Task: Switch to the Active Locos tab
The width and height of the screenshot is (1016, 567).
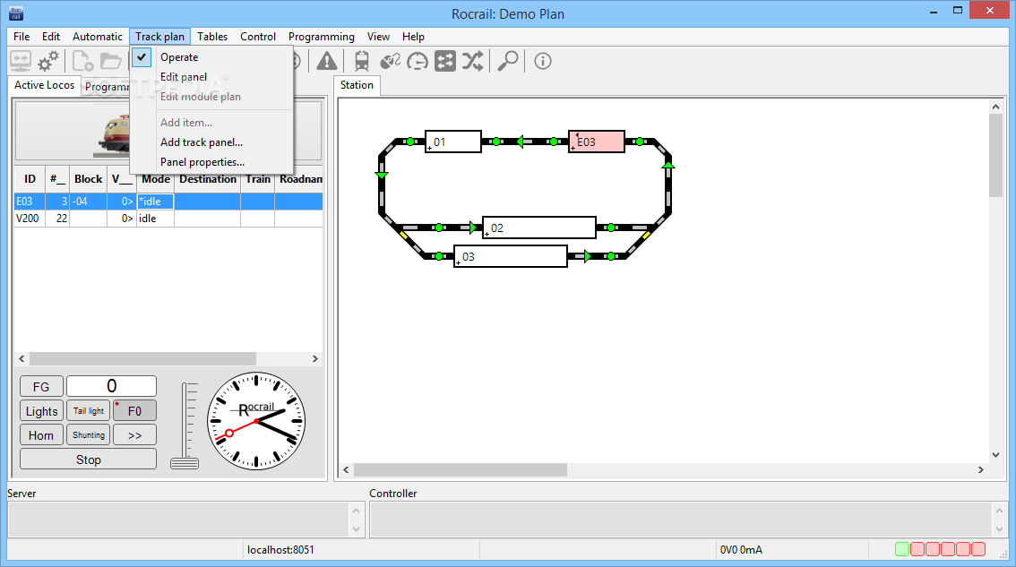Action: coord(45,85)
